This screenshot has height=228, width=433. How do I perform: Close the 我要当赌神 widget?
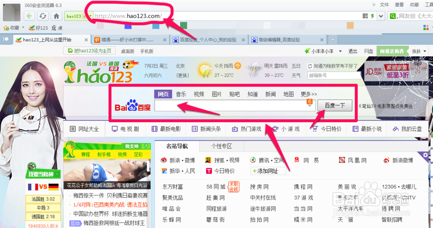(57, 174)
